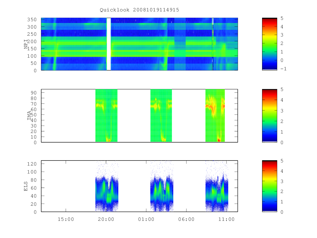This screenshot has width=317, height=238.
Task: Click the 15:00 time axis label
Action: pyautogui.click(x=66, y=219)
